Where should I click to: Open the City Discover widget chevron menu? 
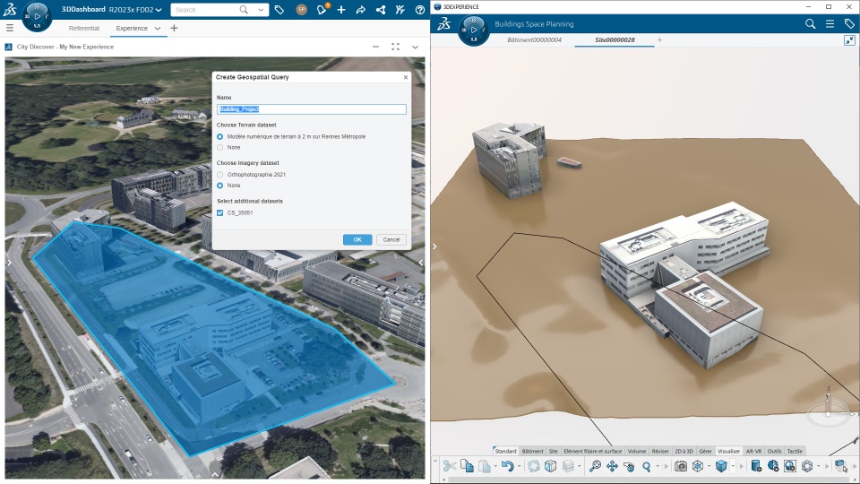415,47
